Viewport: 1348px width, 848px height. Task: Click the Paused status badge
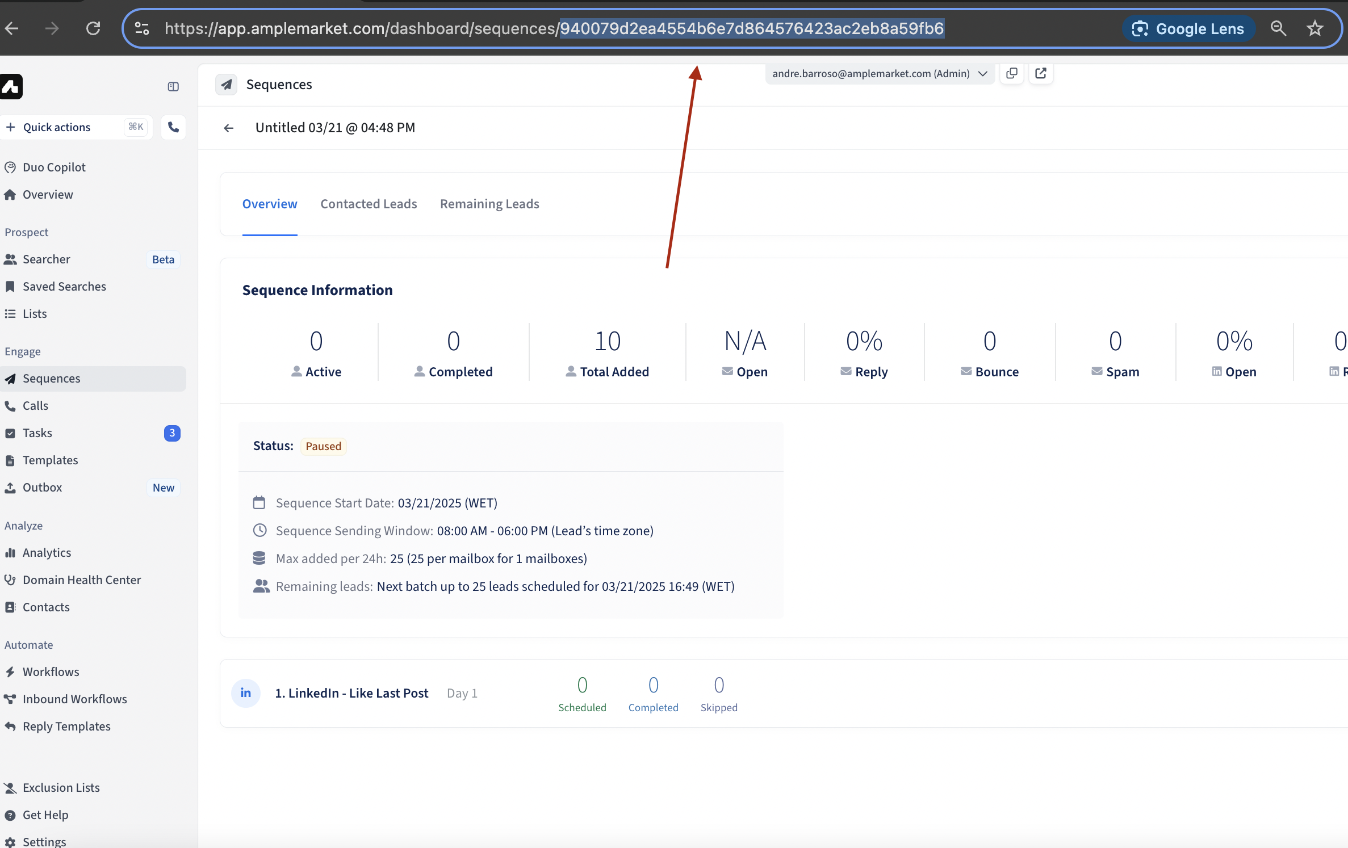pyautogui.click(x=324, y=446)
